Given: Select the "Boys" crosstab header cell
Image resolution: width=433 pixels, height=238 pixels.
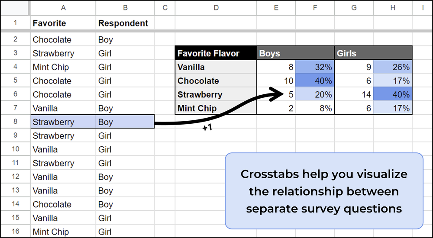Looking at the screenshot, I should [295, 54].
